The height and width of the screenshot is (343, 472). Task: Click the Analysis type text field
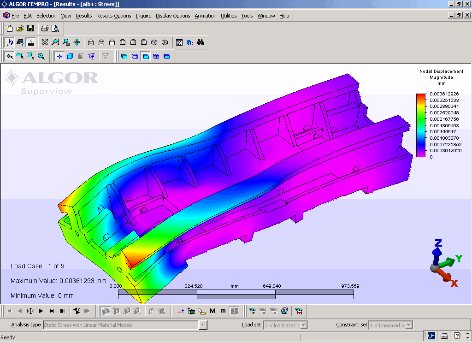(121, 325)
